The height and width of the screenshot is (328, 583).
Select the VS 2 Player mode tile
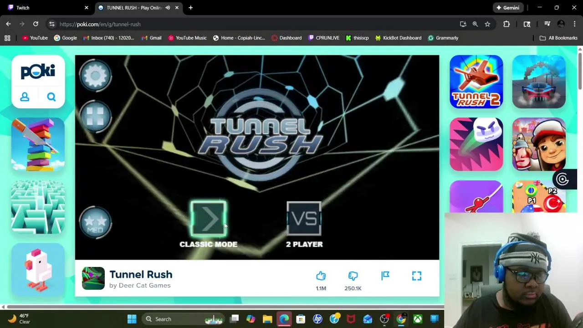point(304,219)
